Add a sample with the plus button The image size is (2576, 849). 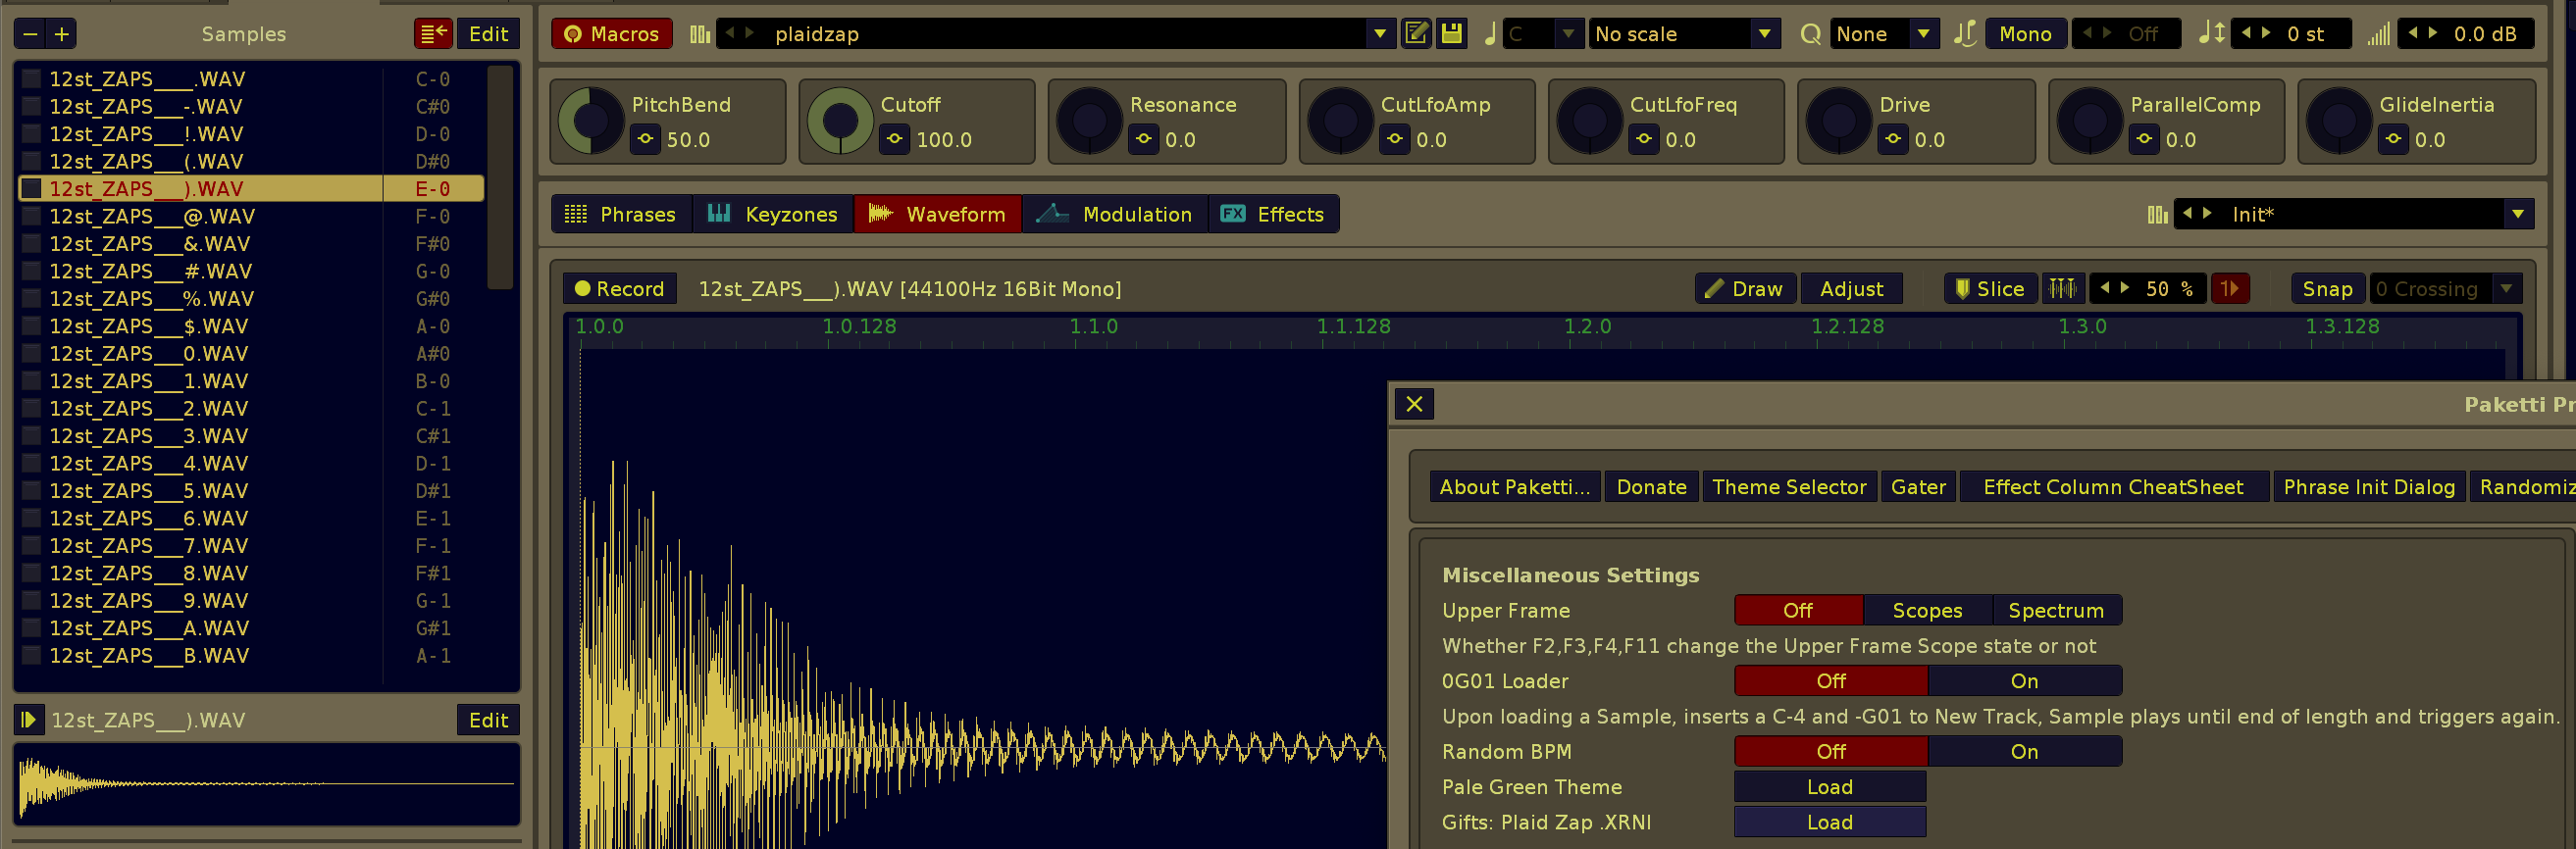[x=62, y=34]
